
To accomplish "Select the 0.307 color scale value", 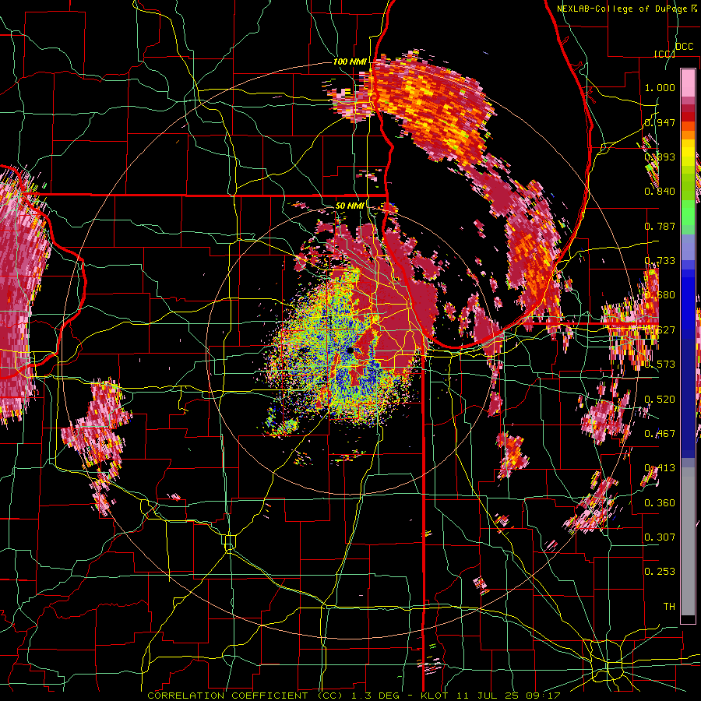I will tap(660, 537).
